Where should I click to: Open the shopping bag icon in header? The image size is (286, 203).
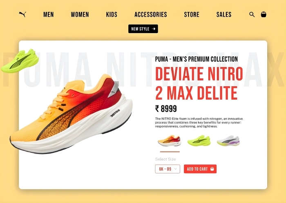tap(264, 14)
